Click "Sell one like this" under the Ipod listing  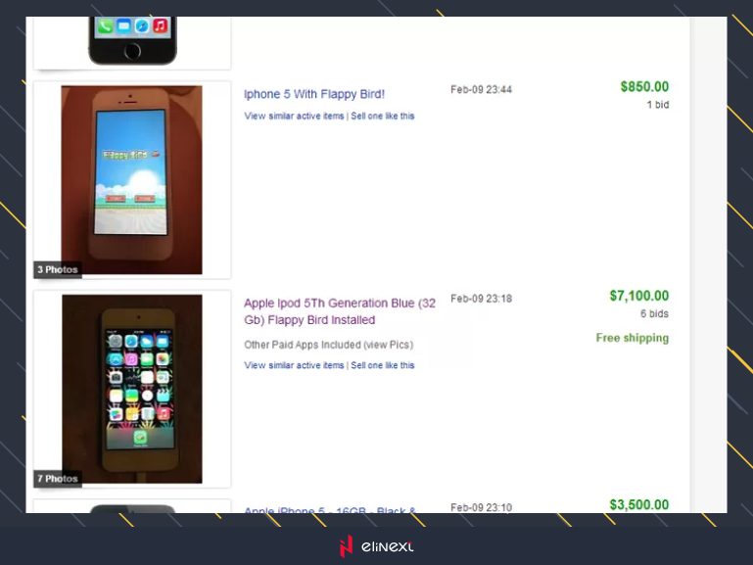pos(382,365)
